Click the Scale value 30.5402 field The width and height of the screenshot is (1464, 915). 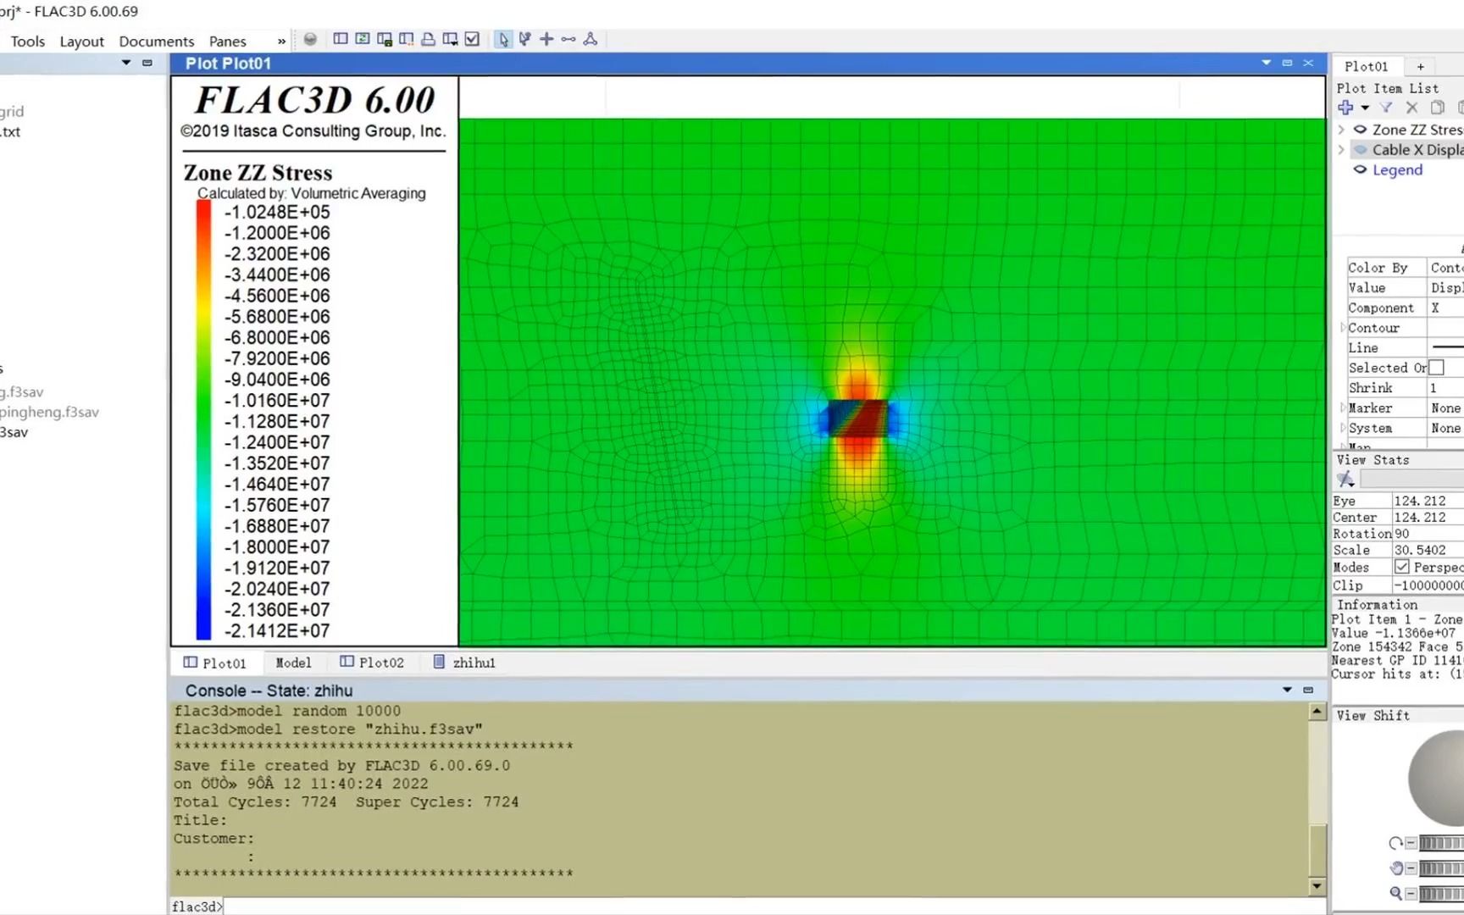click(1428, 550)
